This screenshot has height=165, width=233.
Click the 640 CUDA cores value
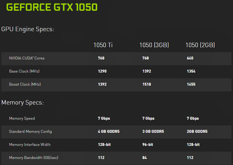click(190, 58)
